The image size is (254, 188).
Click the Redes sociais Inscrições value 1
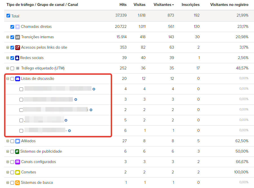199,58
